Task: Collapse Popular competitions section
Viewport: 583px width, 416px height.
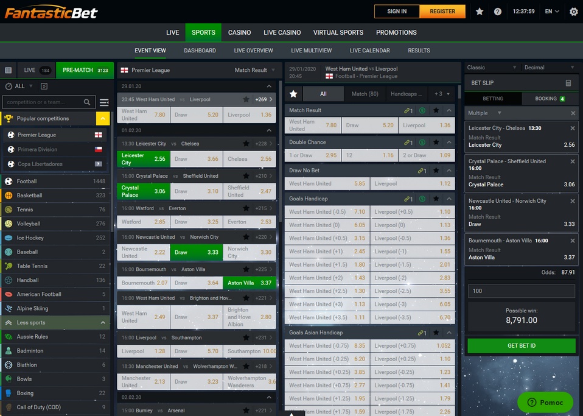Action: (103, 118)
